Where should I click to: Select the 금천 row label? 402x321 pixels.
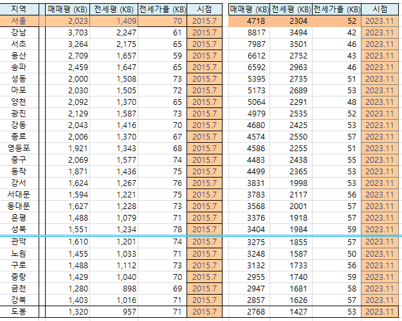tap(19, 288)
